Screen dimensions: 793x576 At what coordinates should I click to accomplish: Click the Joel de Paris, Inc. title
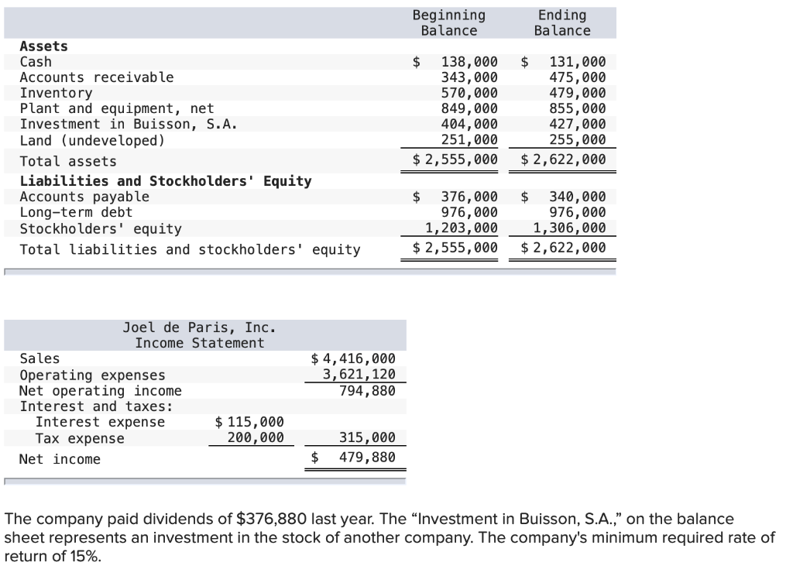[200, 327]
